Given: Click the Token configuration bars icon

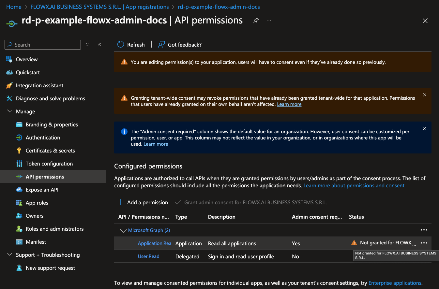Looking at the screenshot, I should 19,164.
